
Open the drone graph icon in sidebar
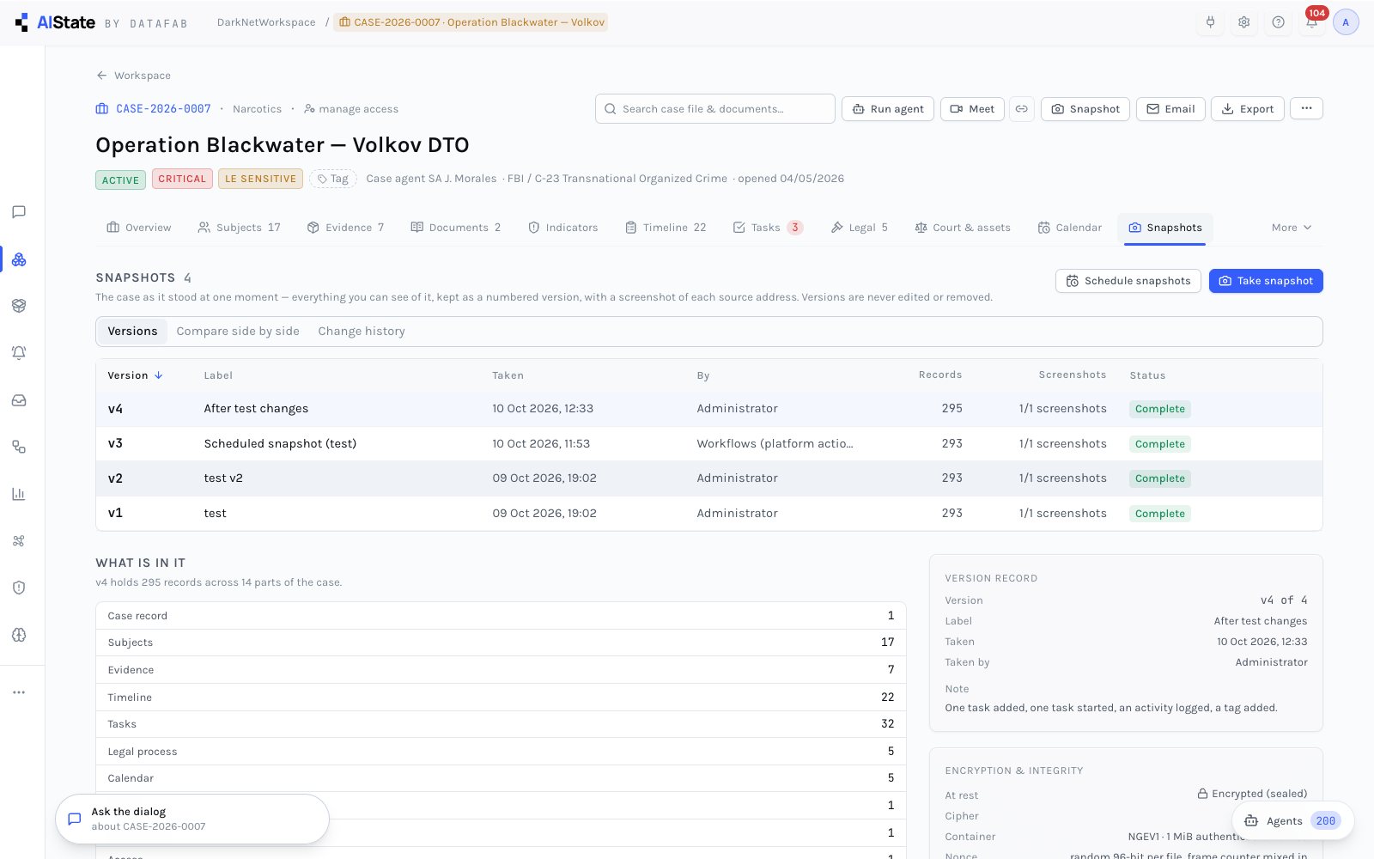(x=19, y=541)
